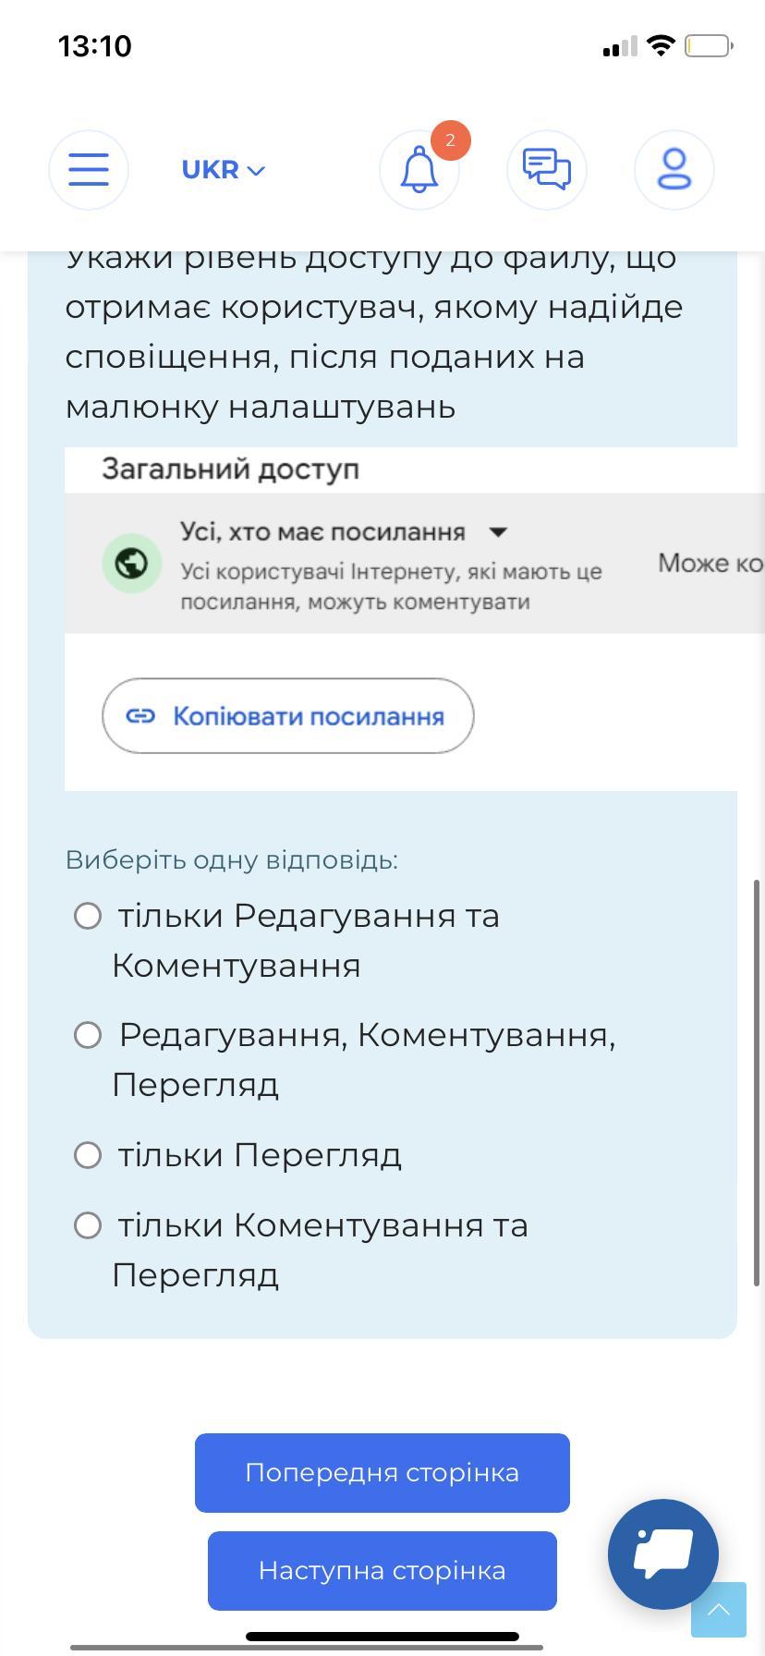Screen dimensions: 765x1656
Task: Expand the "Усі, хто має посилання" dropdown
Action: click(x=344, y=532)
